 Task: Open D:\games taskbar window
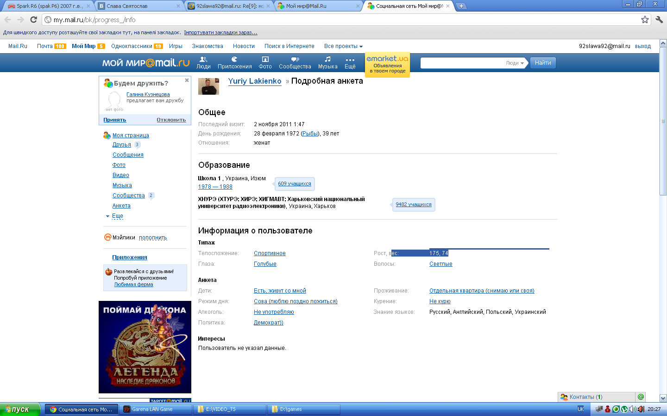(304, 409)
